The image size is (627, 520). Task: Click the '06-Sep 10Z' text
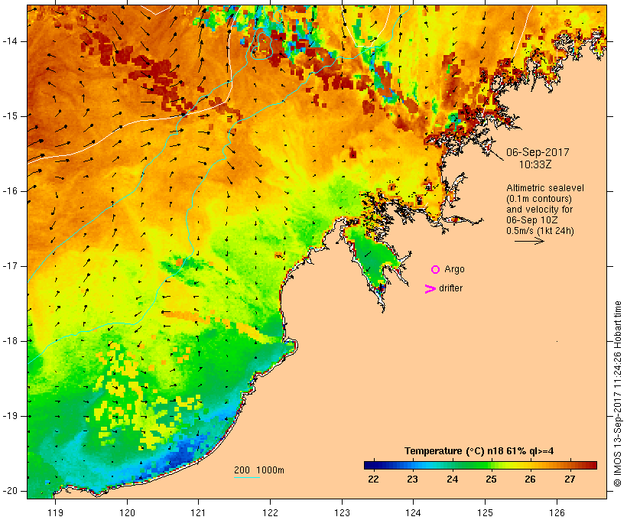[x=532, y=220]
